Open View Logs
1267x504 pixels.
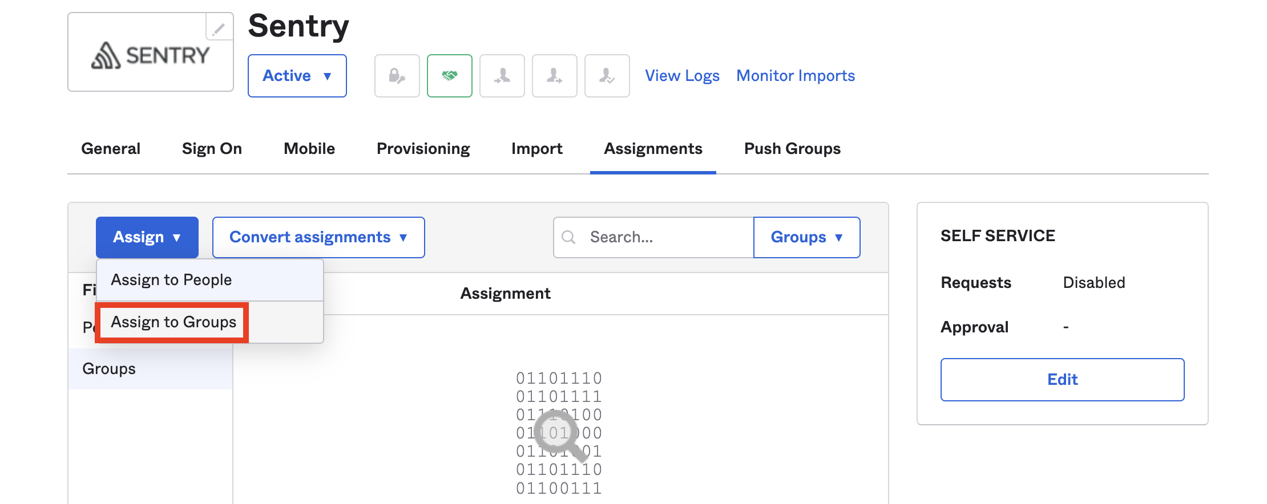tap(681, 75)
